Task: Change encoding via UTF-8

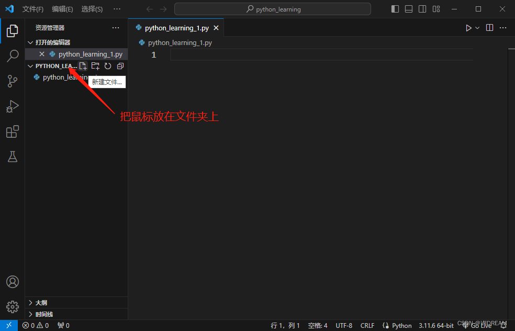Action: pyautogui.click(x=344, y=325)
